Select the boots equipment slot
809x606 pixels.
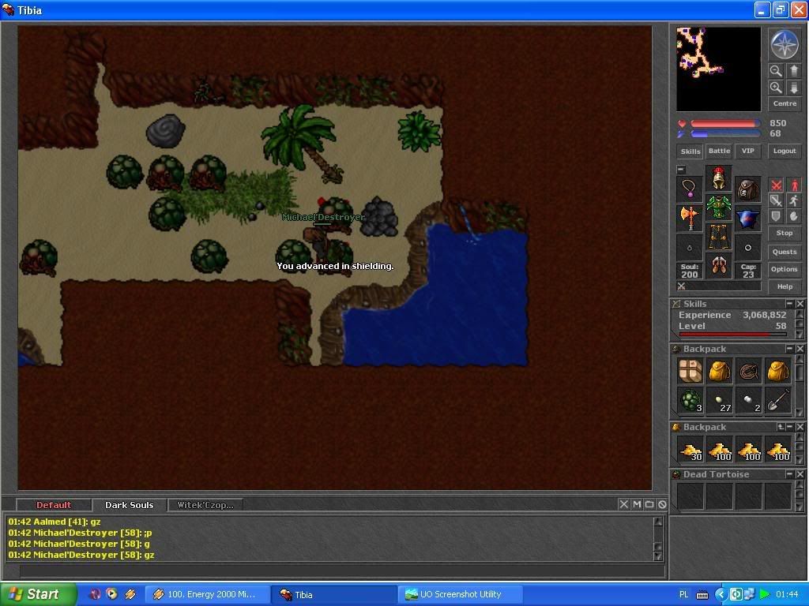coord(719,265)
